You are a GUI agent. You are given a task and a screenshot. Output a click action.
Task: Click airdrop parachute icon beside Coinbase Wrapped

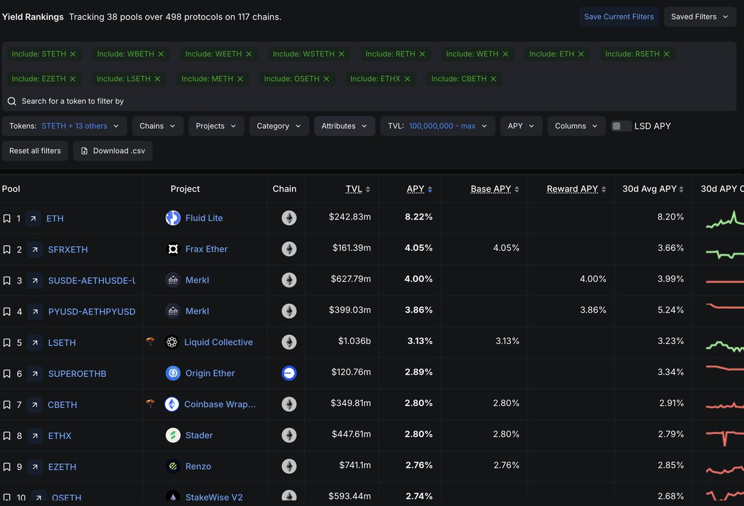(150, 403)
